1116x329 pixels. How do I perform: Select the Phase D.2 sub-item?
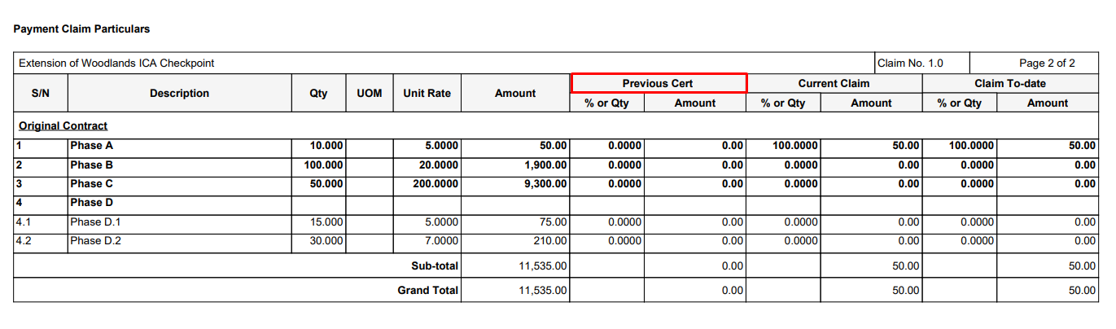pos(95,241)
